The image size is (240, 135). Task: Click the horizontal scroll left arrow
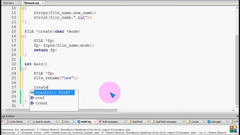click(3, 110)
